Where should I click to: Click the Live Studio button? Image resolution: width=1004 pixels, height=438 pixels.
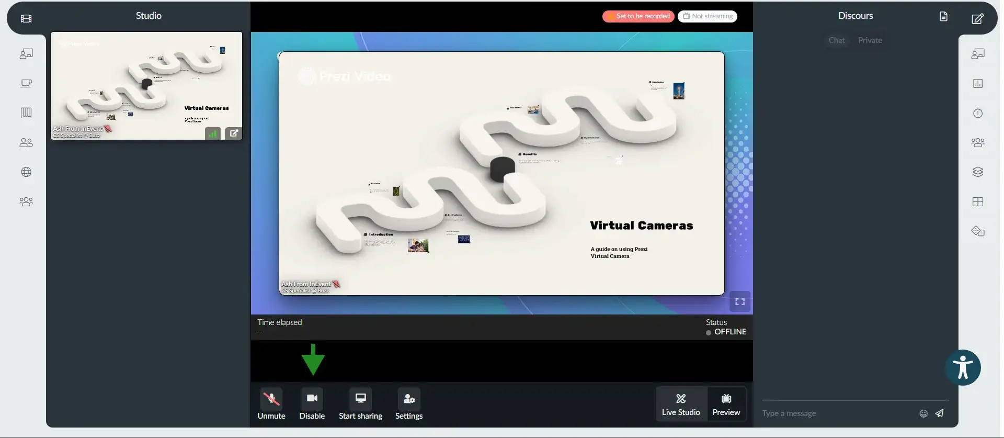click(x=681, y=404)
